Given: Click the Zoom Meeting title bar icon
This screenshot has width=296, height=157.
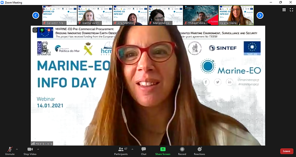Looking at the screenshot, I should (x=2, y=2).
